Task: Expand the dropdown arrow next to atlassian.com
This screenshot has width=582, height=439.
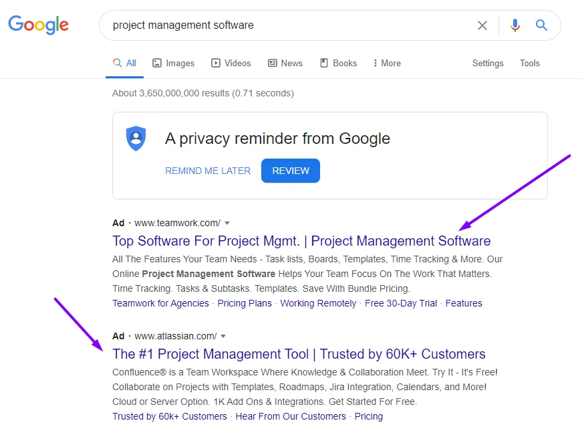Action: tap(223, 336)
